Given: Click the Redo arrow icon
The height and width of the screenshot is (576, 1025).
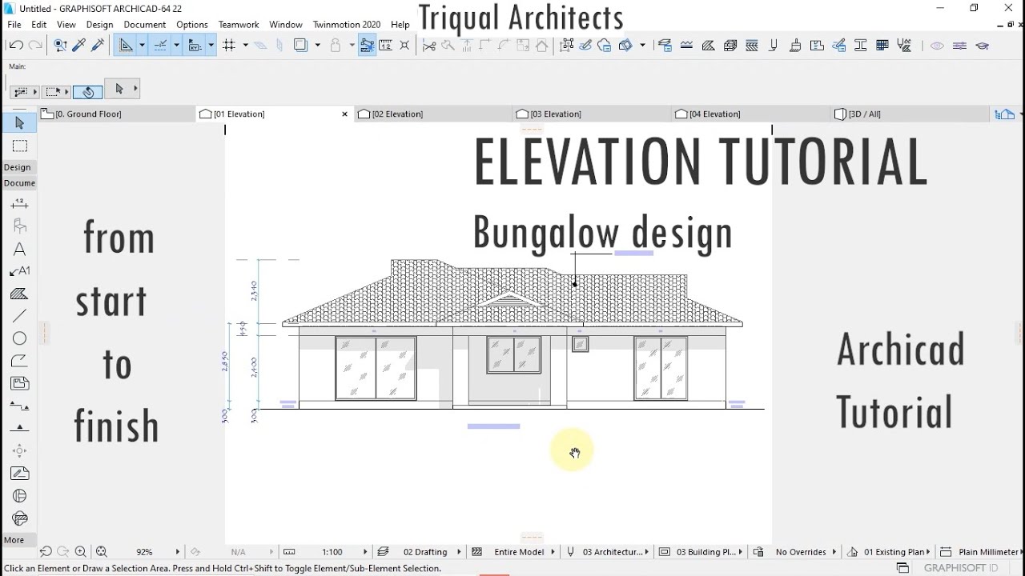Looking at the screenshot, I should (x=35, y=46).
